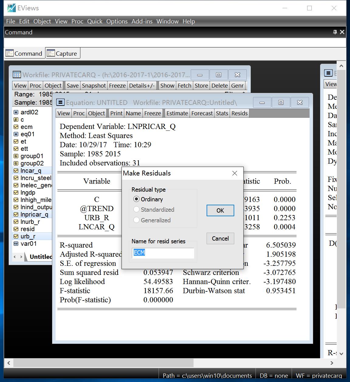This screenshot has height=382, width=350.
Task: Click Freeze in the Equation toolbar
Action: coord(153,113)
